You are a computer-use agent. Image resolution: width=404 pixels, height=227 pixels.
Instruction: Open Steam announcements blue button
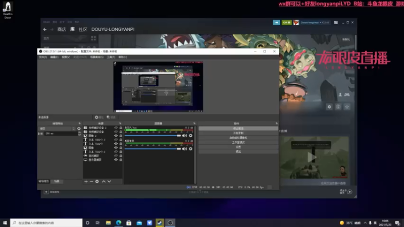pos(276,23)
